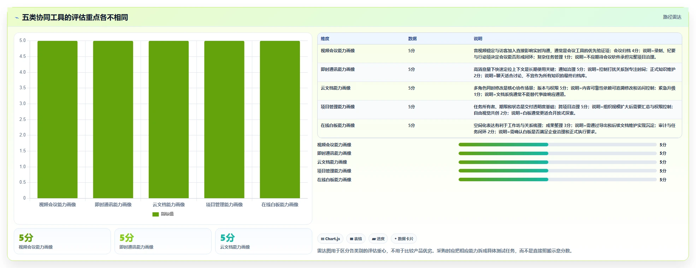The image size is (696, 268).
Task: Select the 云文档能力画像 table row name
Action: coord(336,88)
